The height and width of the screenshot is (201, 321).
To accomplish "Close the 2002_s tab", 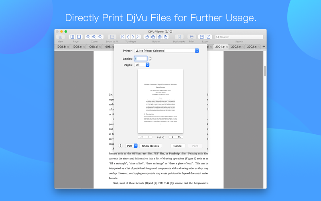I will 258,47.
